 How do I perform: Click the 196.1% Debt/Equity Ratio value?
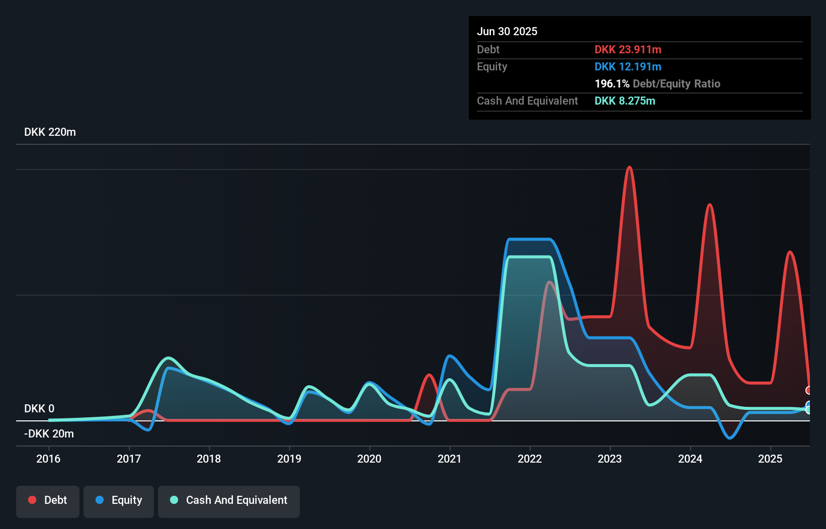612,83
